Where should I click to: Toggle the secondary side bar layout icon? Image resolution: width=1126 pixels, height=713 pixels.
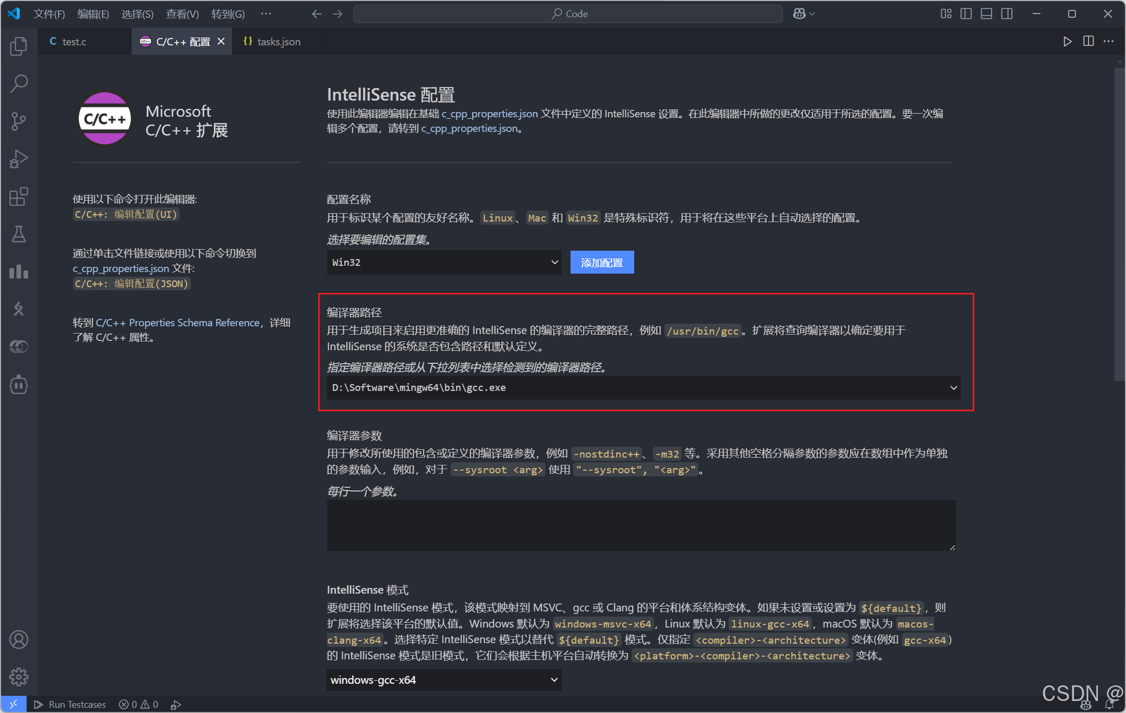point(1007,14)
